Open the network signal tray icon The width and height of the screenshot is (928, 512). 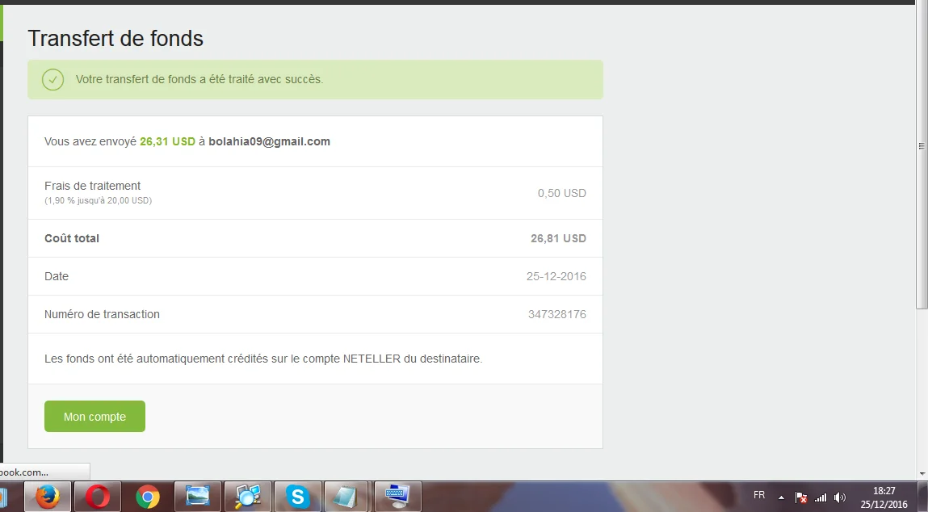(x=821, y=497)
